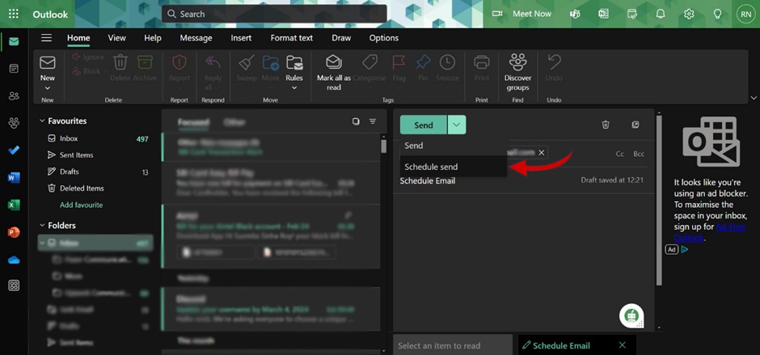
Task: Open Settings gear in top bar
Action: tap(689, 14)
